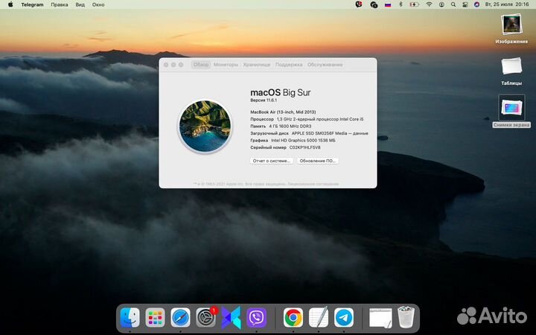The height and width of the screenshot is (335, 536).
Task: Open Control Center in the menu bar
Action: pos(465,4)
